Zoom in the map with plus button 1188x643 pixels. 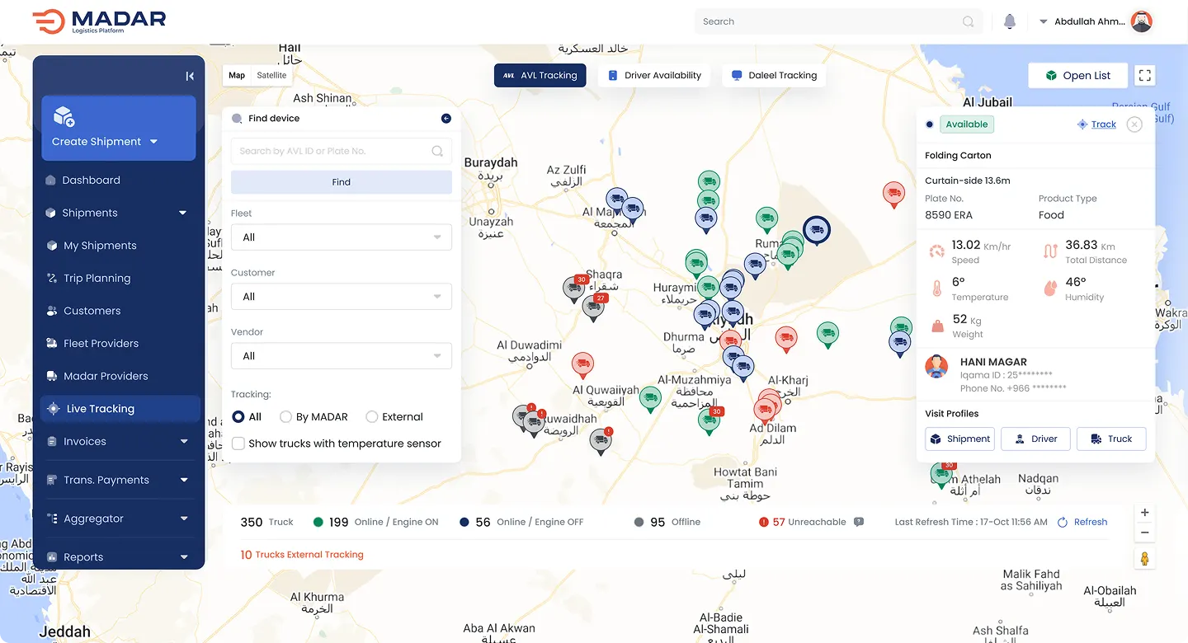coord(1145,513)
